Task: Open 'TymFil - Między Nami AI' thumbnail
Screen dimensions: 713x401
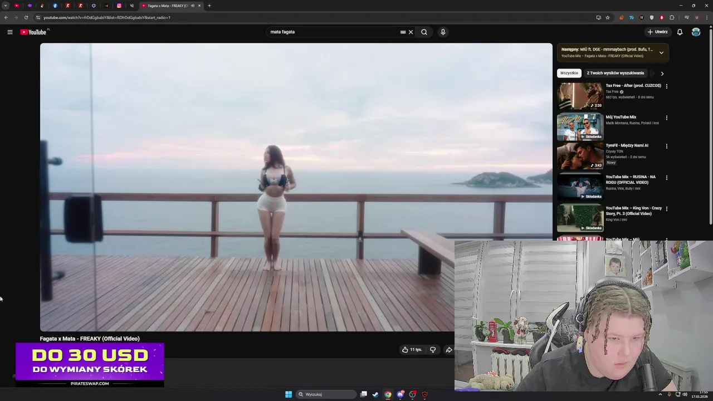Action: click(x=580, y=156)
